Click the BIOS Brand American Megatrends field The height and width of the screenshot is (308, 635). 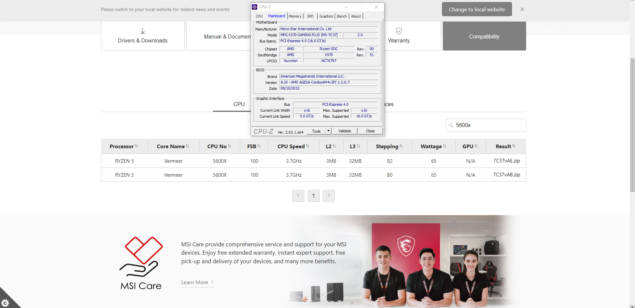click(x=328, y=76)
